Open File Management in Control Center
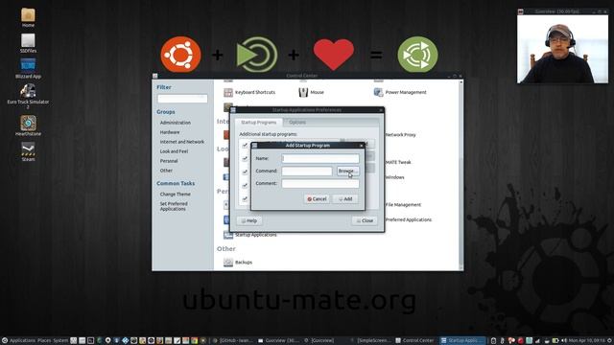This screenshot has width=614, height=345. click(x=403, y=204)
